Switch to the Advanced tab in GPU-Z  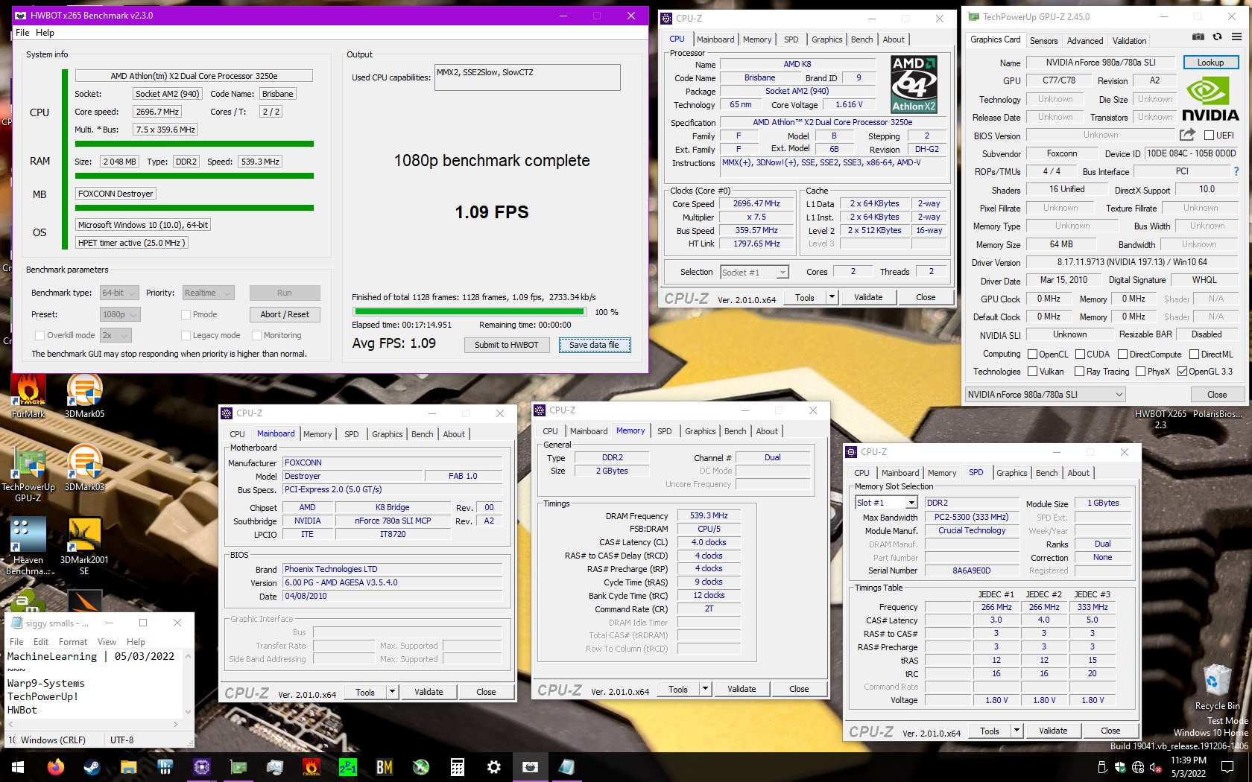(x=1085, y=41)
